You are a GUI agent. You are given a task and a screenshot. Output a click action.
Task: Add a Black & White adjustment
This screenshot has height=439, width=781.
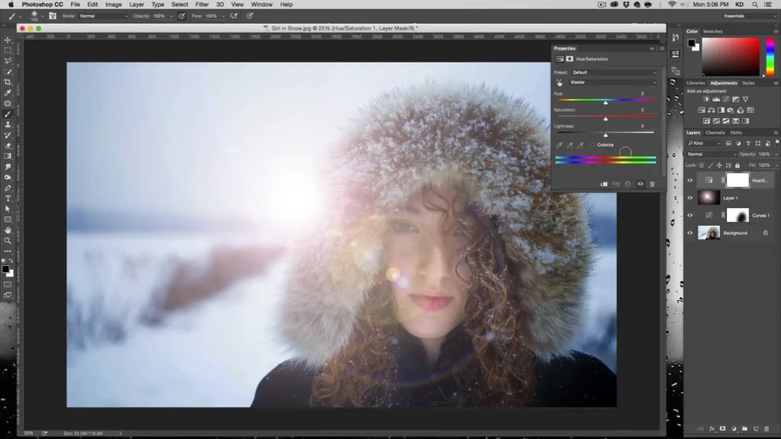click(722, 110)
